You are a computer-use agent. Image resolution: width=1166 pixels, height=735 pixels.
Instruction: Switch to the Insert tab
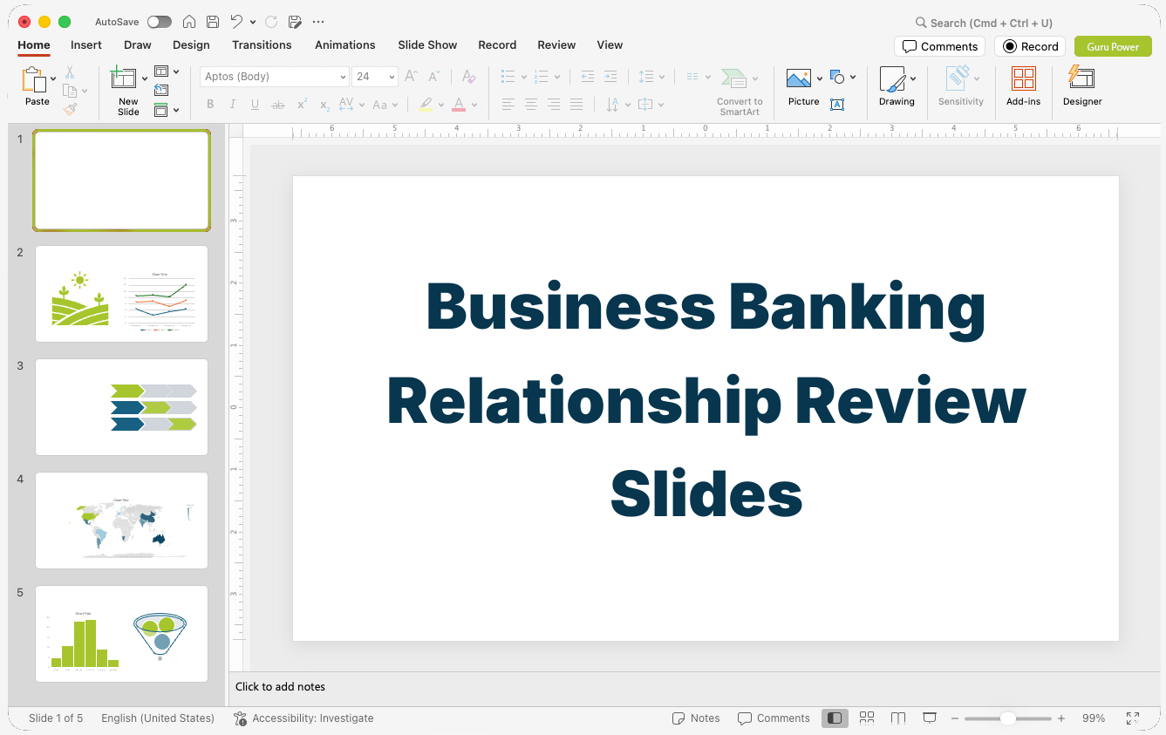(x=86, y=44)
